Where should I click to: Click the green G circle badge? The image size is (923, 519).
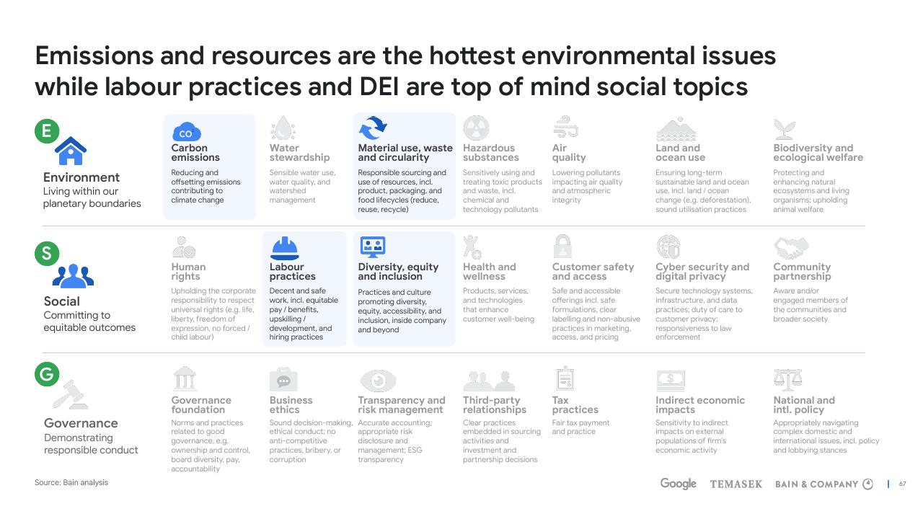[47, 374]
